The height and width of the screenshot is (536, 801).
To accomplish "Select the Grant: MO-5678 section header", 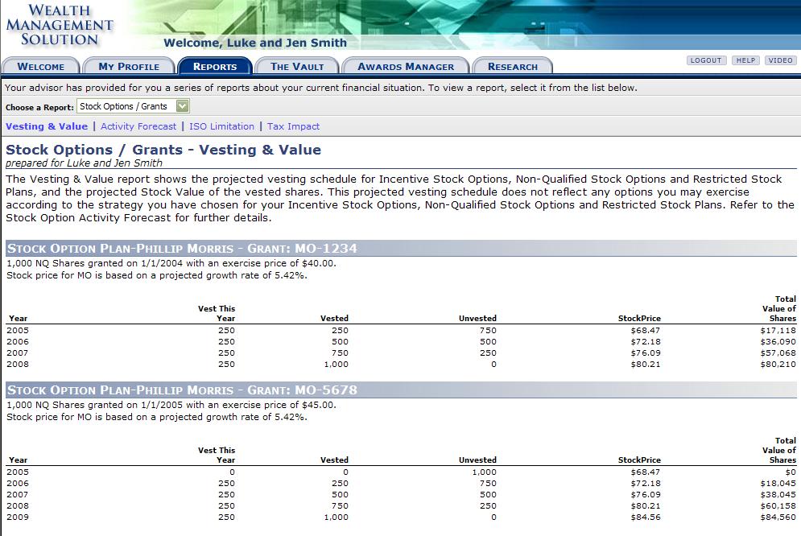I will point(401,390).
